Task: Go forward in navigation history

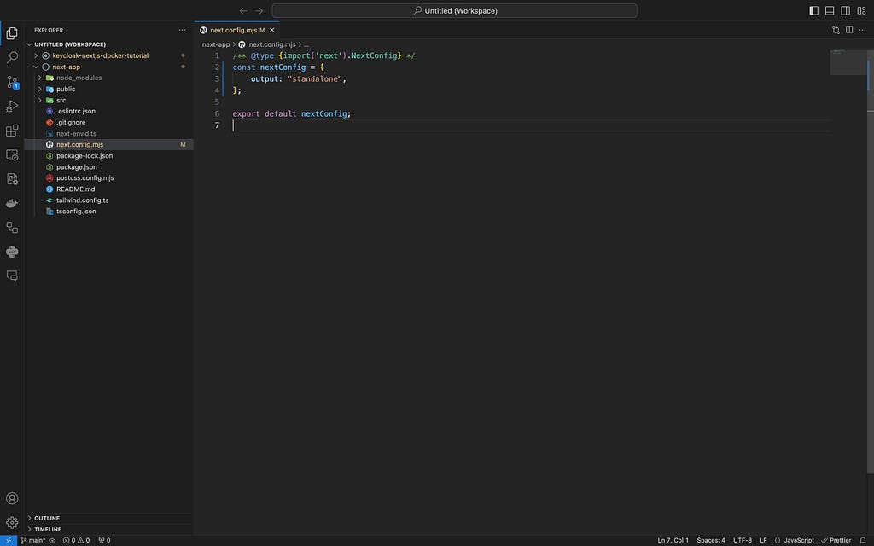Action: pos(259,10)
